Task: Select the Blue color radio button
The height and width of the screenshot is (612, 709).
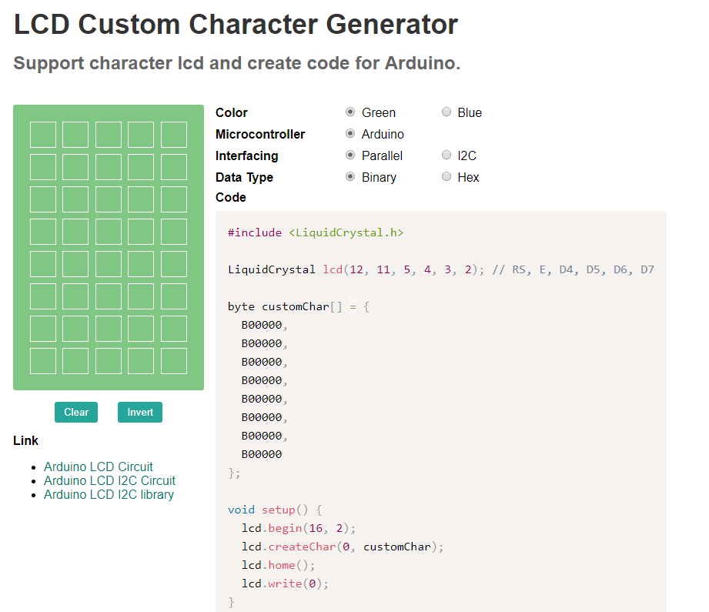Action: [x=446, y=112]
